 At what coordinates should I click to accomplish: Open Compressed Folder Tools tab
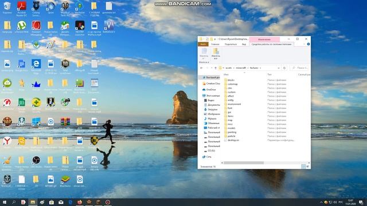[271, 44]
